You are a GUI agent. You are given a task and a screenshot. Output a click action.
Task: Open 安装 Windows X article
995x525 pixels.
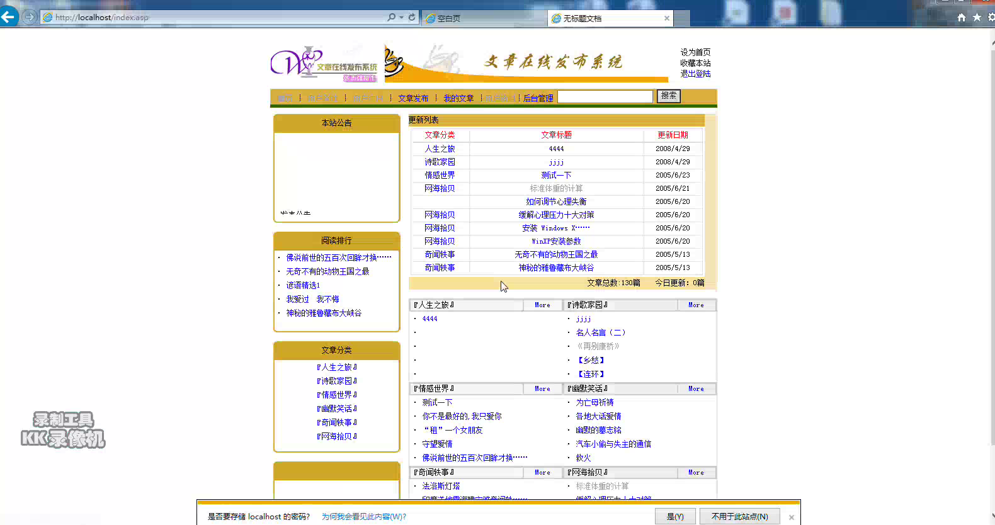click(x=556, y=229)
